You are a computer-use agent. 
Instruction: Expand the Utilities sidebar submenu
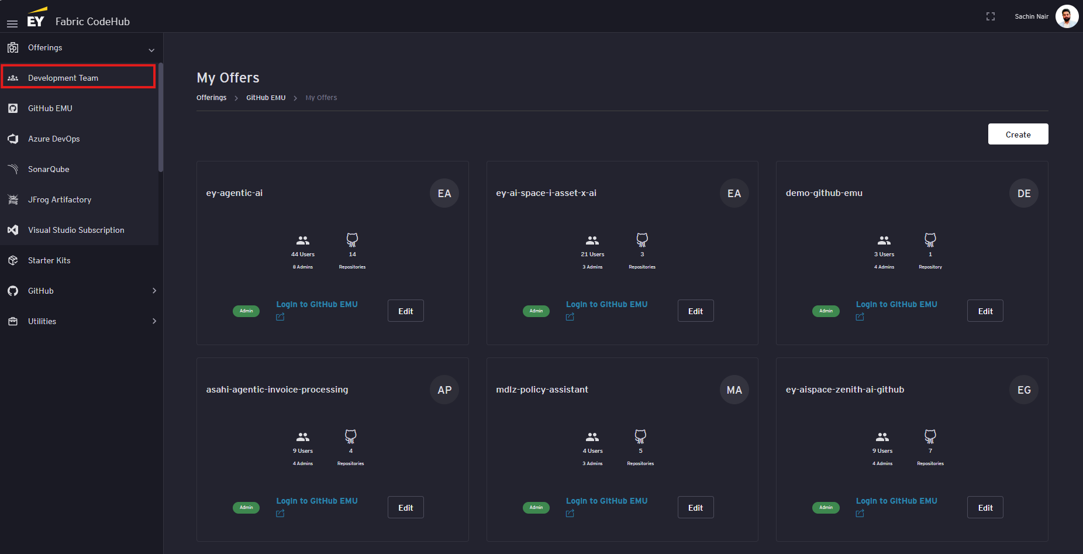coord(154,321)
